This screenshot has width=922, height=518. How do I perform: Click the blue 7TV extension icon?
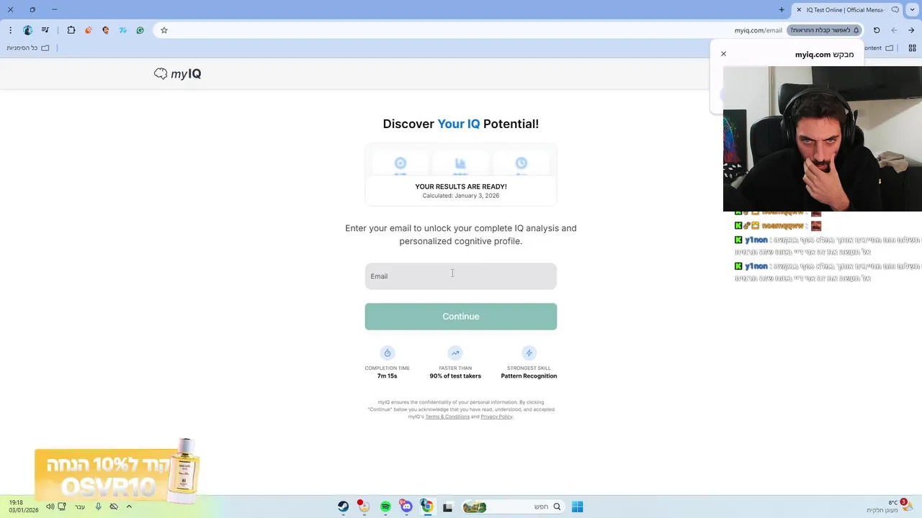pyautogui.click(x=122, y=30)
